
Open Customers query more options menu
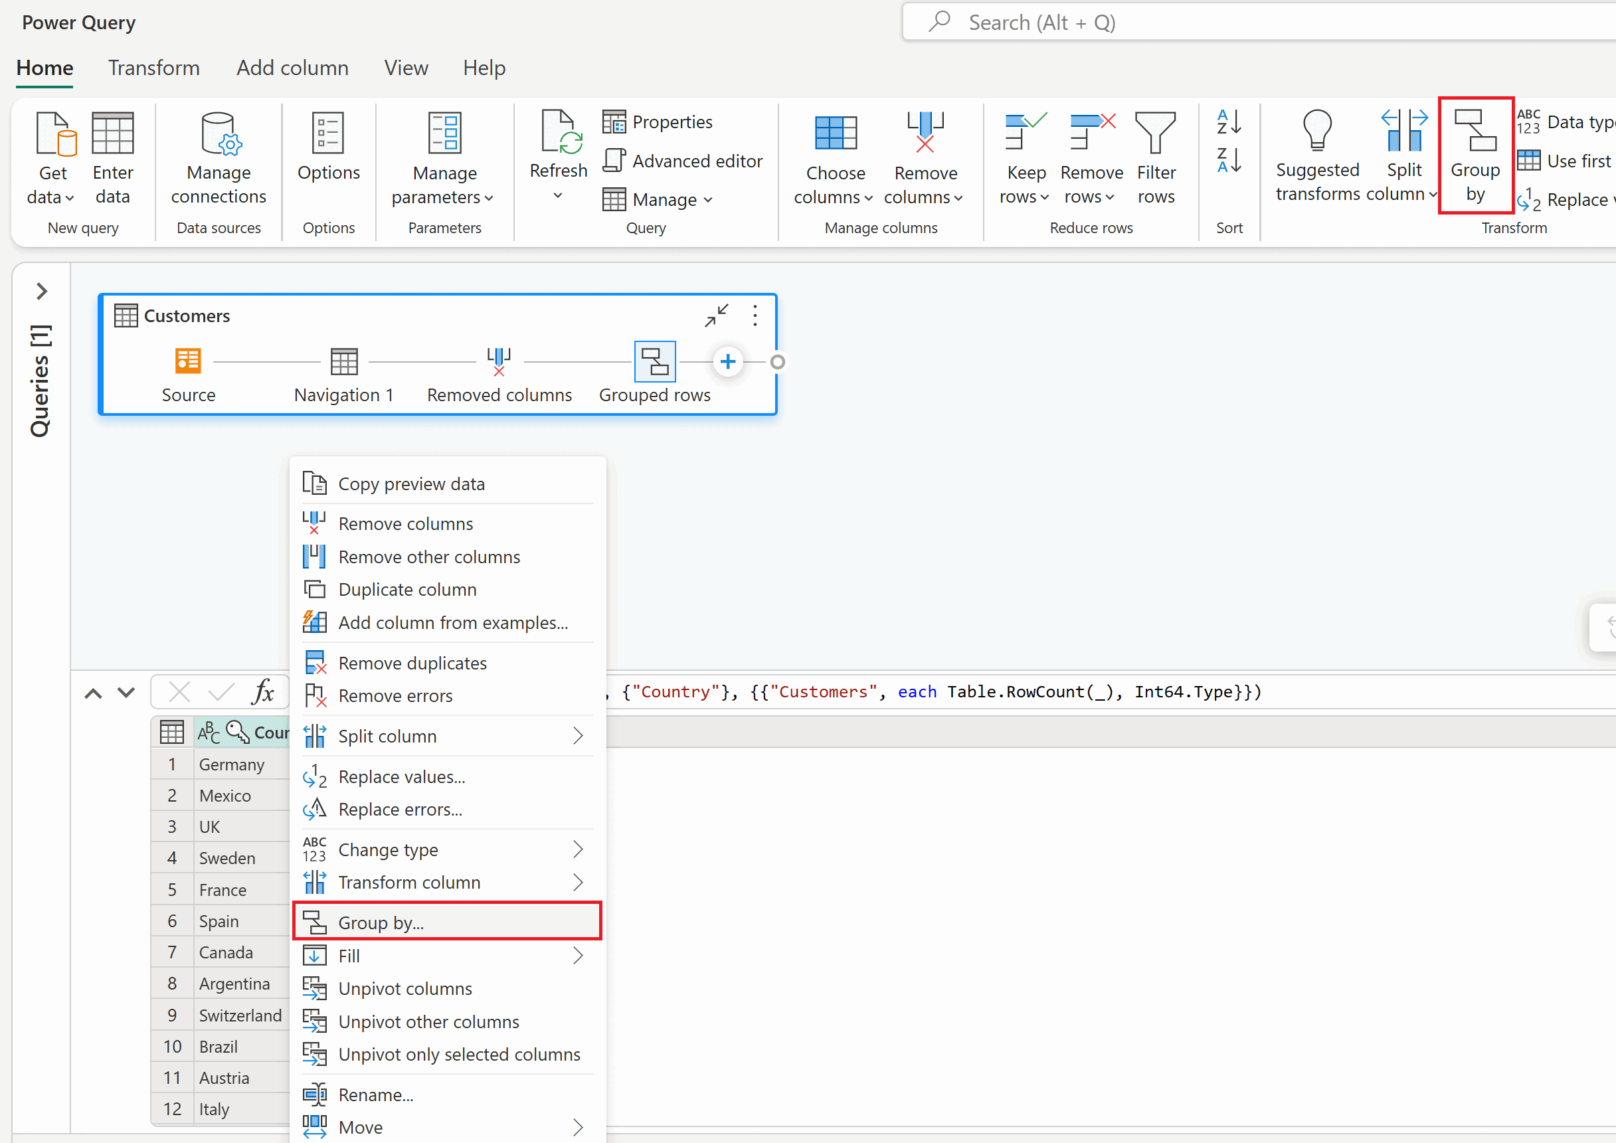pos(755,315)
